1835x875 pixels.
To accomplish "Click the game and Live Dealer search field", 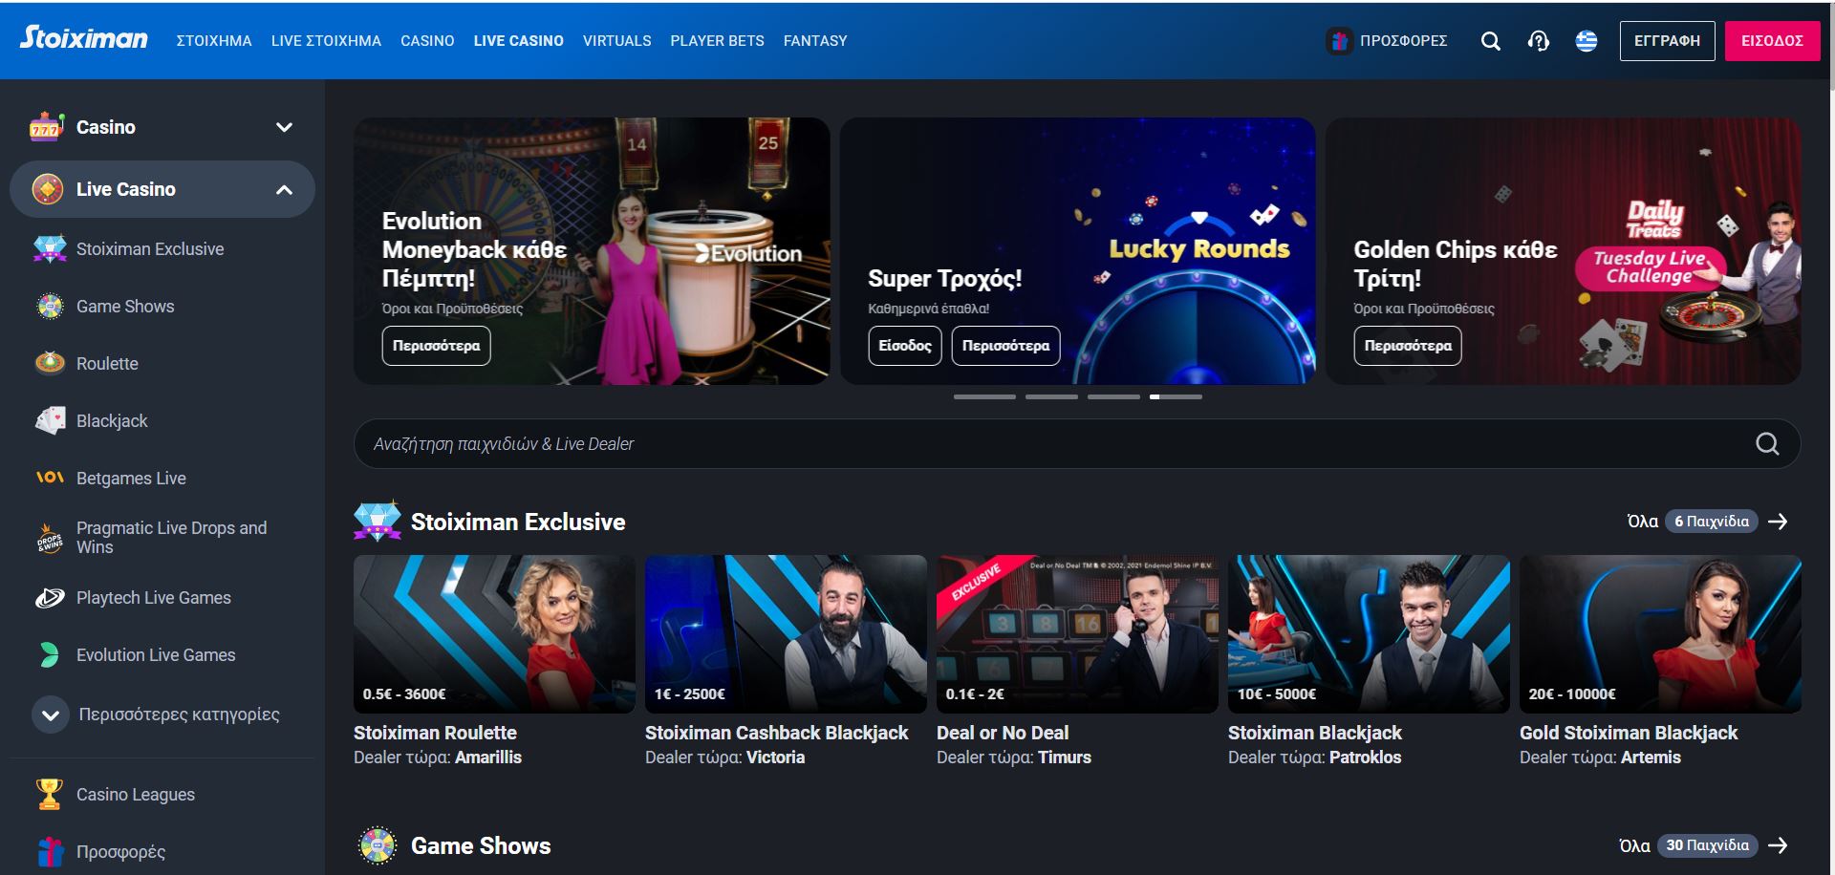I will point(1051,444).
